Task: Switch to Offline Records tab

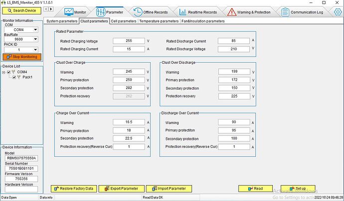Action: pyautogui.click(x=151, y=12)
